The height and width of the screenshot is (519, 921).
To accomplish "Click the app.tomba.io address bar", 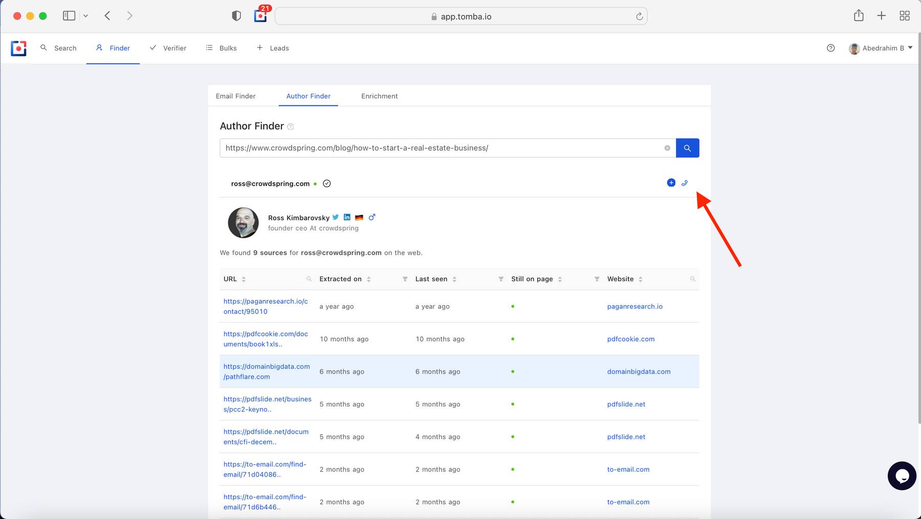I will coord(461,16).
